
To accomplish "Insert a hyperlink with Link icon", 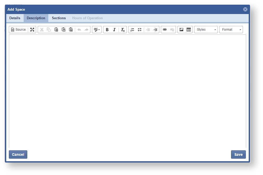I will click(165, 30).
